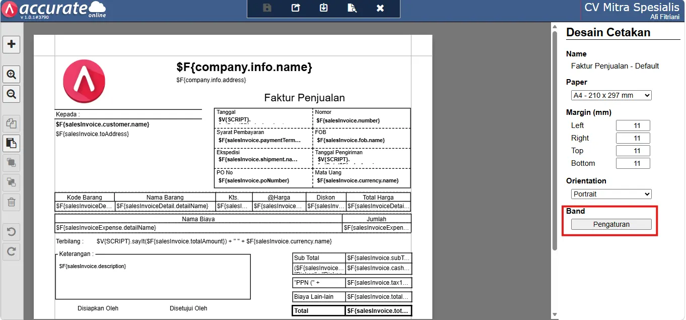Select the $F{salesInvoiceDetail.detailName} cell

165,206
